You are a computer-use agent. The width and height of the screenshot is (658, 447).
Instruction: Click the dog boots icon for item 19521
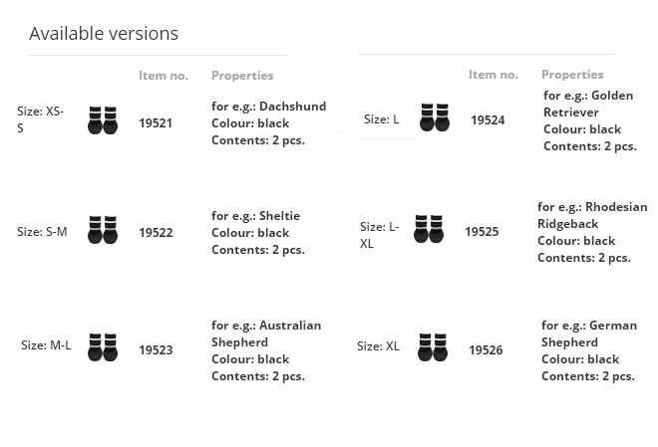[103, 120]
